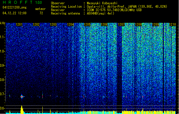Click the 1206 time marker
Screen dimensions: 179x114
104,25
